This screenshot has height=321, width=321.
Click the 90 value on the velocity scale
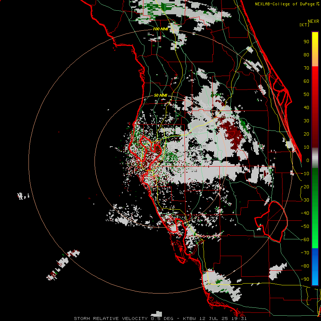click(x=306, y=42)
